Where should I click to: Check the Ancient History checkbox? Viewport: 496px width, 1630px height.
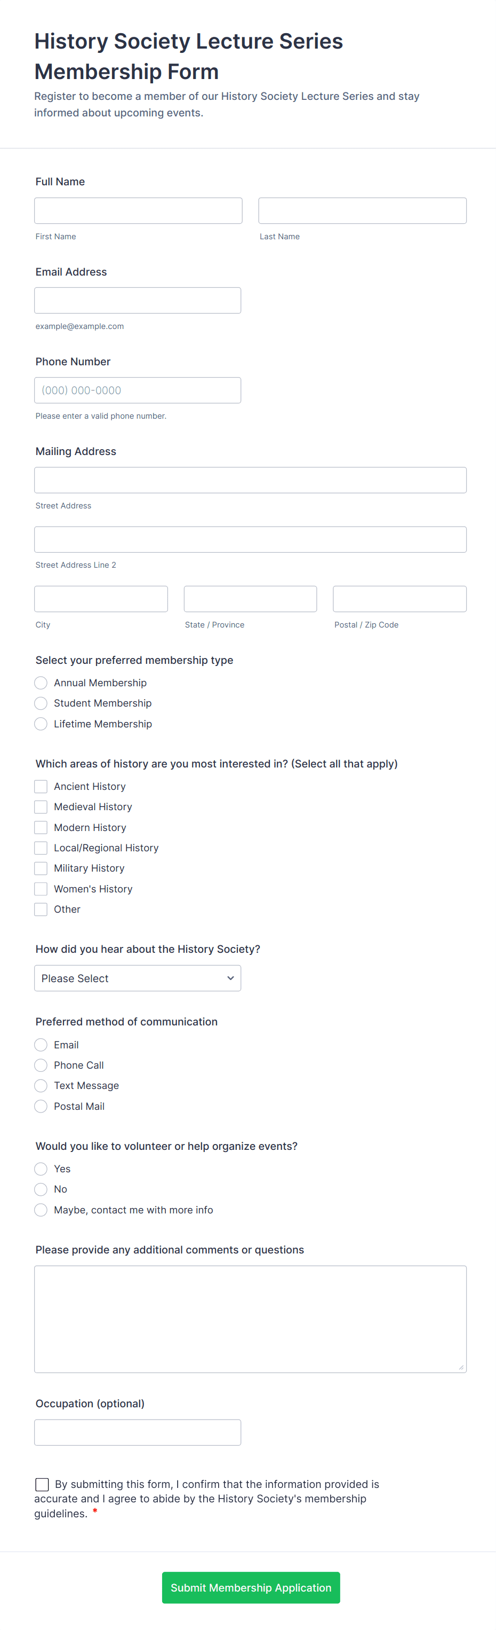point(41,787)
